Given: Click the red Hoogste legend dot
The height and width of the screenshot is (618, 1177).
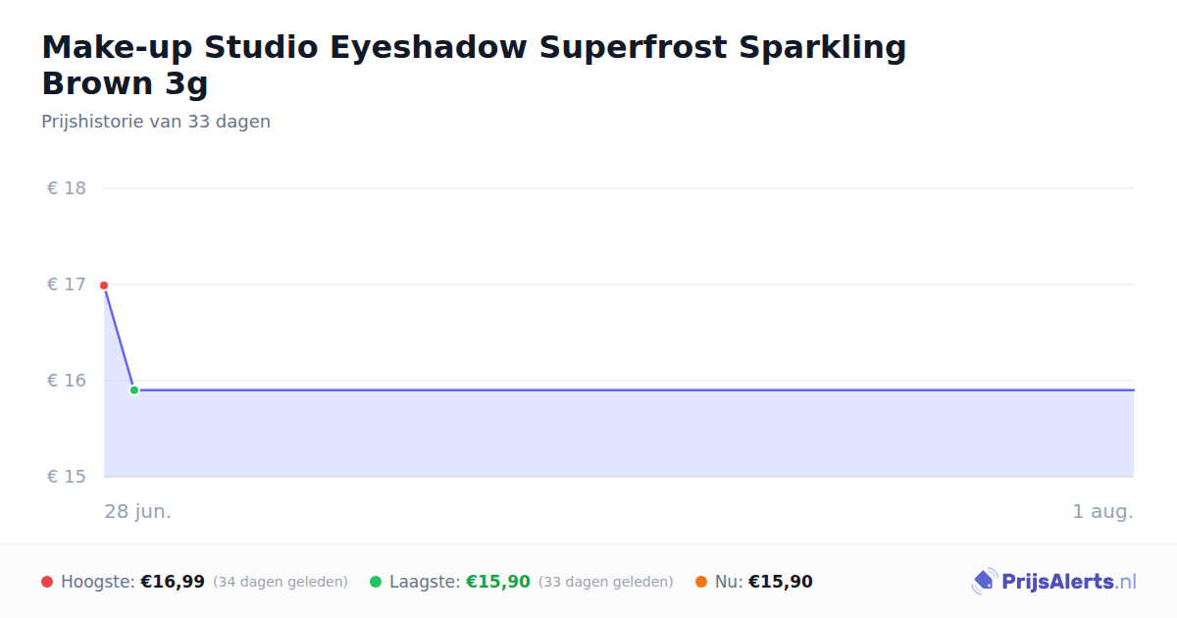Looking at the screenshot, I should click(47, 582).
